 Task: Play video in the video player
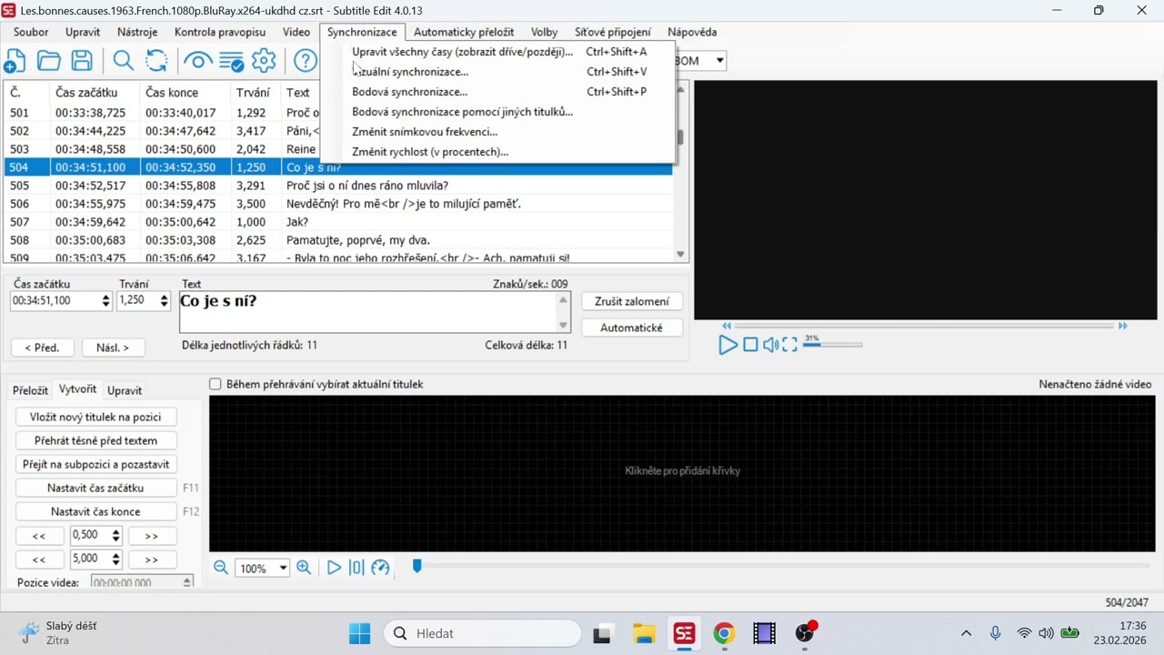click(727, 345)
